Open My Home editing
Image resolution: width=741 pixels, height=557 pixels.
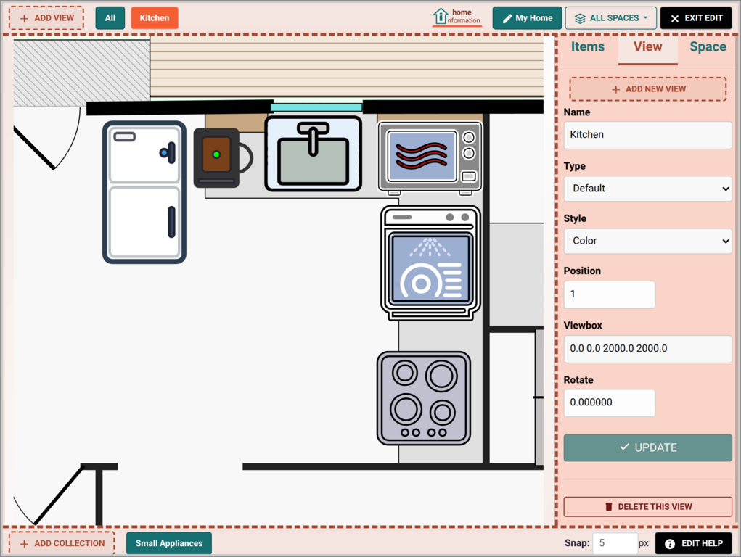click(x=527, y=18)
